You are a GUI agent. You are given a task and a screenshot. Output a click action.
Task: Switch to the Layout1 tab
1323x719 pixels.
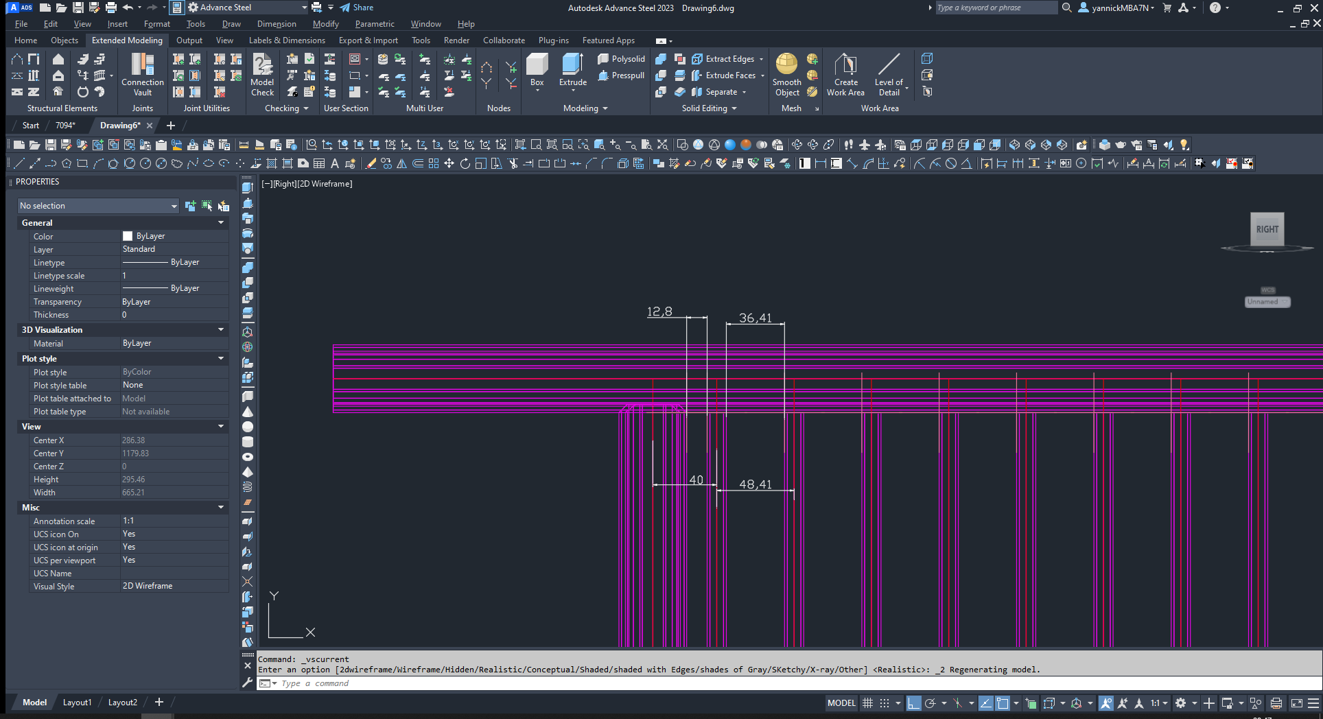point(77,702)
